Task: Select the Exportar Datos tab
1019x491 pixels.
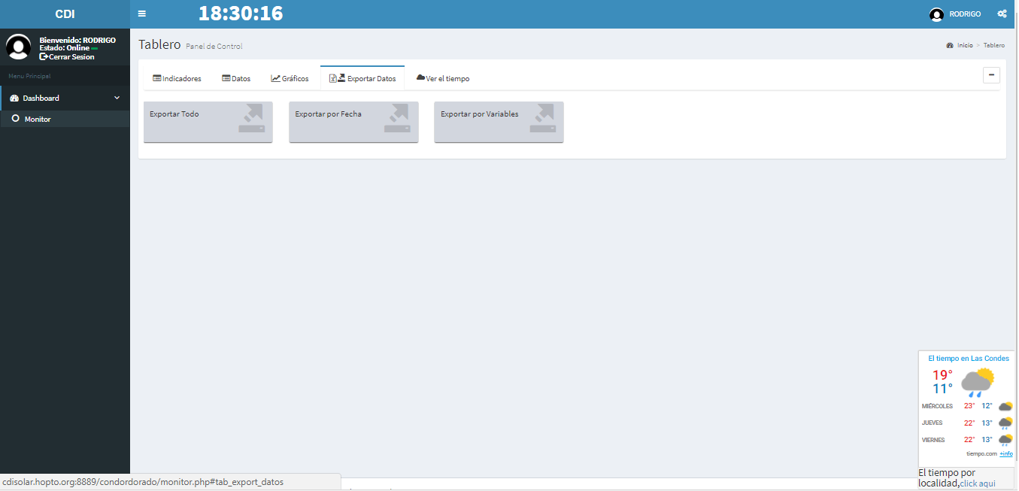Action: (x=362, y=78)
